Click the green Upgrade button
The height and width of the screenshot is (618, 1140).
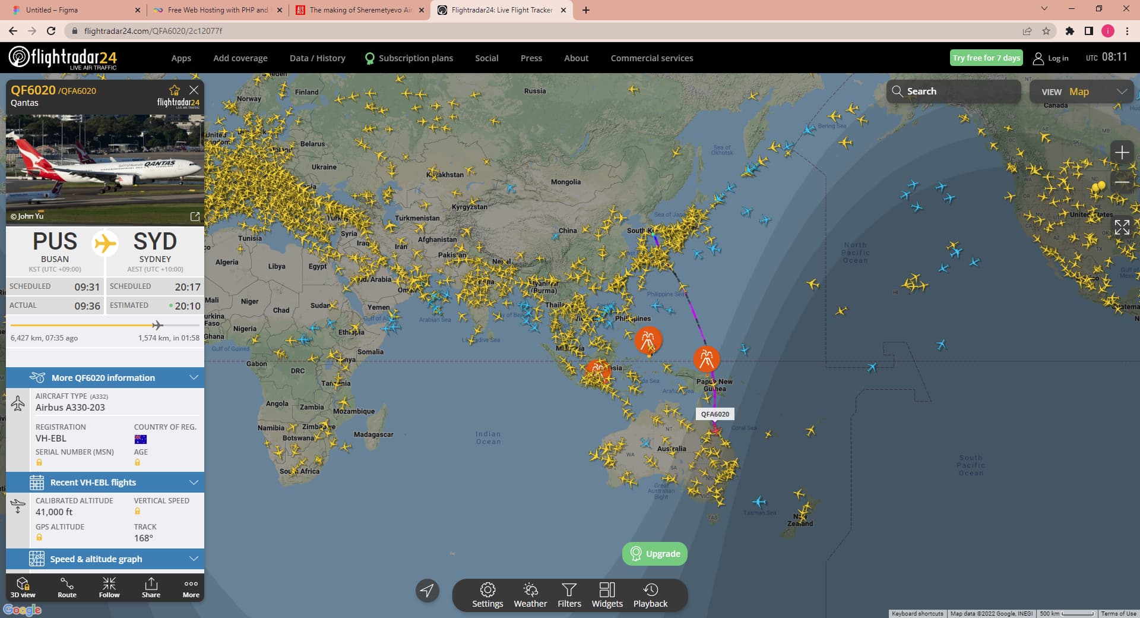[x=655, y=554]
